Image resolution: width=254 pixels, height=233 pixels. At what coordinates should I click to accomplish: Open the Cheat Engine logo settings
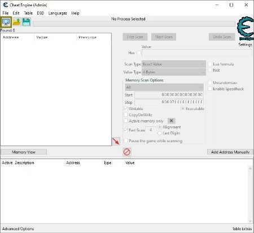246,28
